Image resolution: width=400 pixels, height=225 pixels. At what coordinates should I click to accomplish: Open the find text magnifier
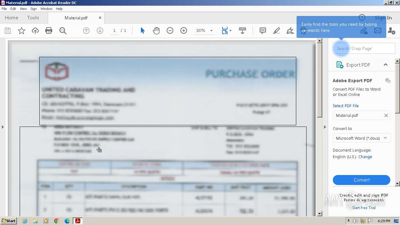tap(63, 31)
